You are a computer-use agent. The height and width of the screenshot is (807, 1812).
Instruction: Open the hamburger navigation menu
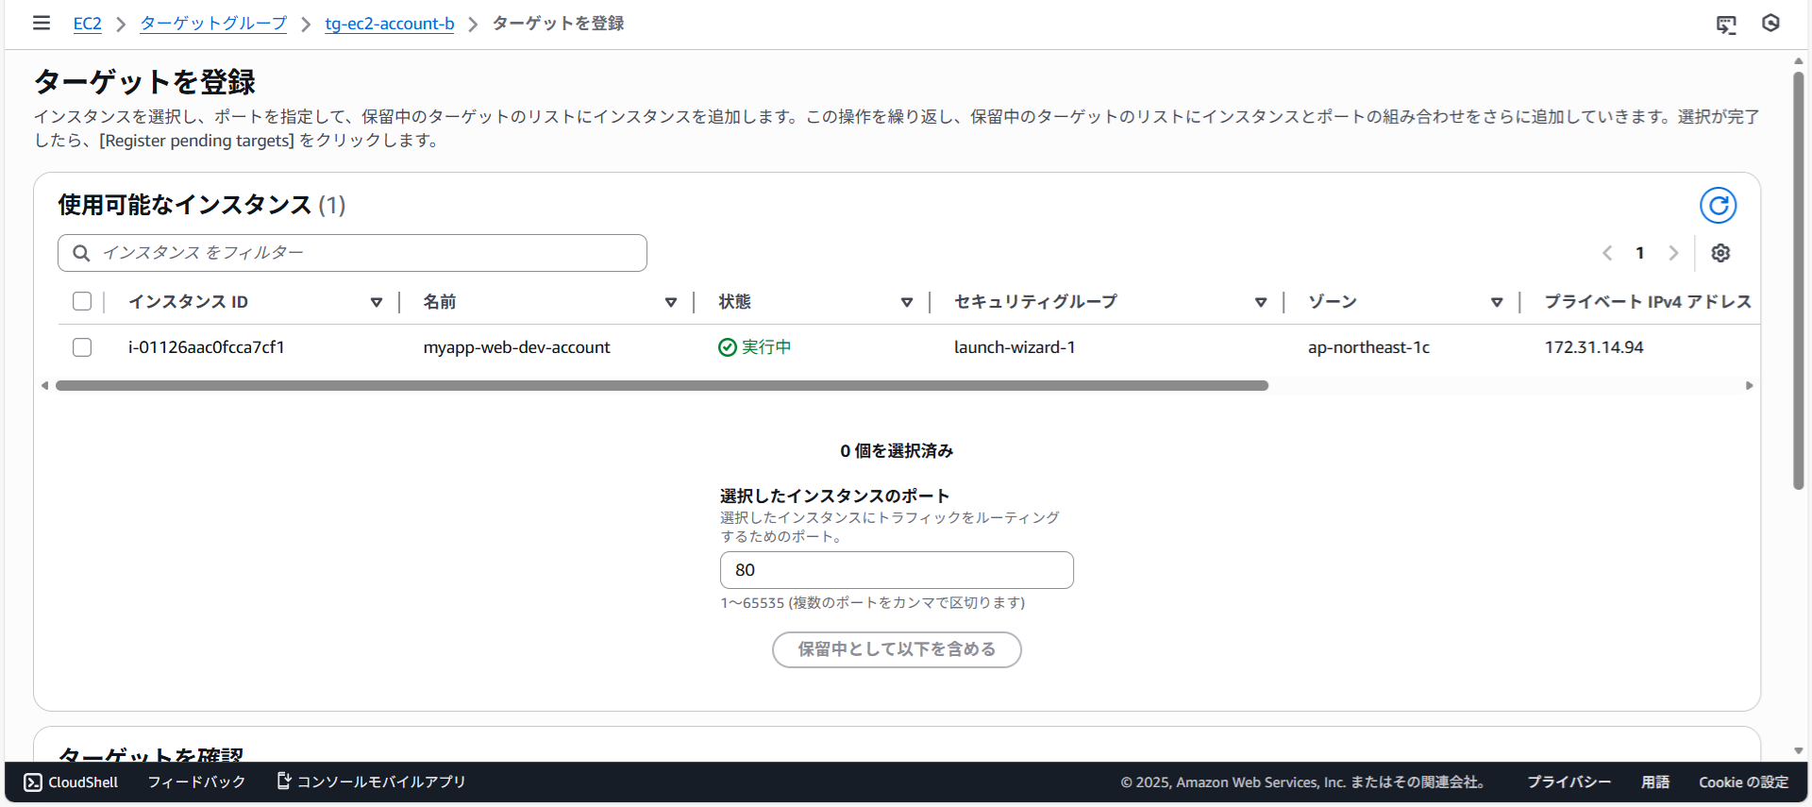[x=42, y=23]
